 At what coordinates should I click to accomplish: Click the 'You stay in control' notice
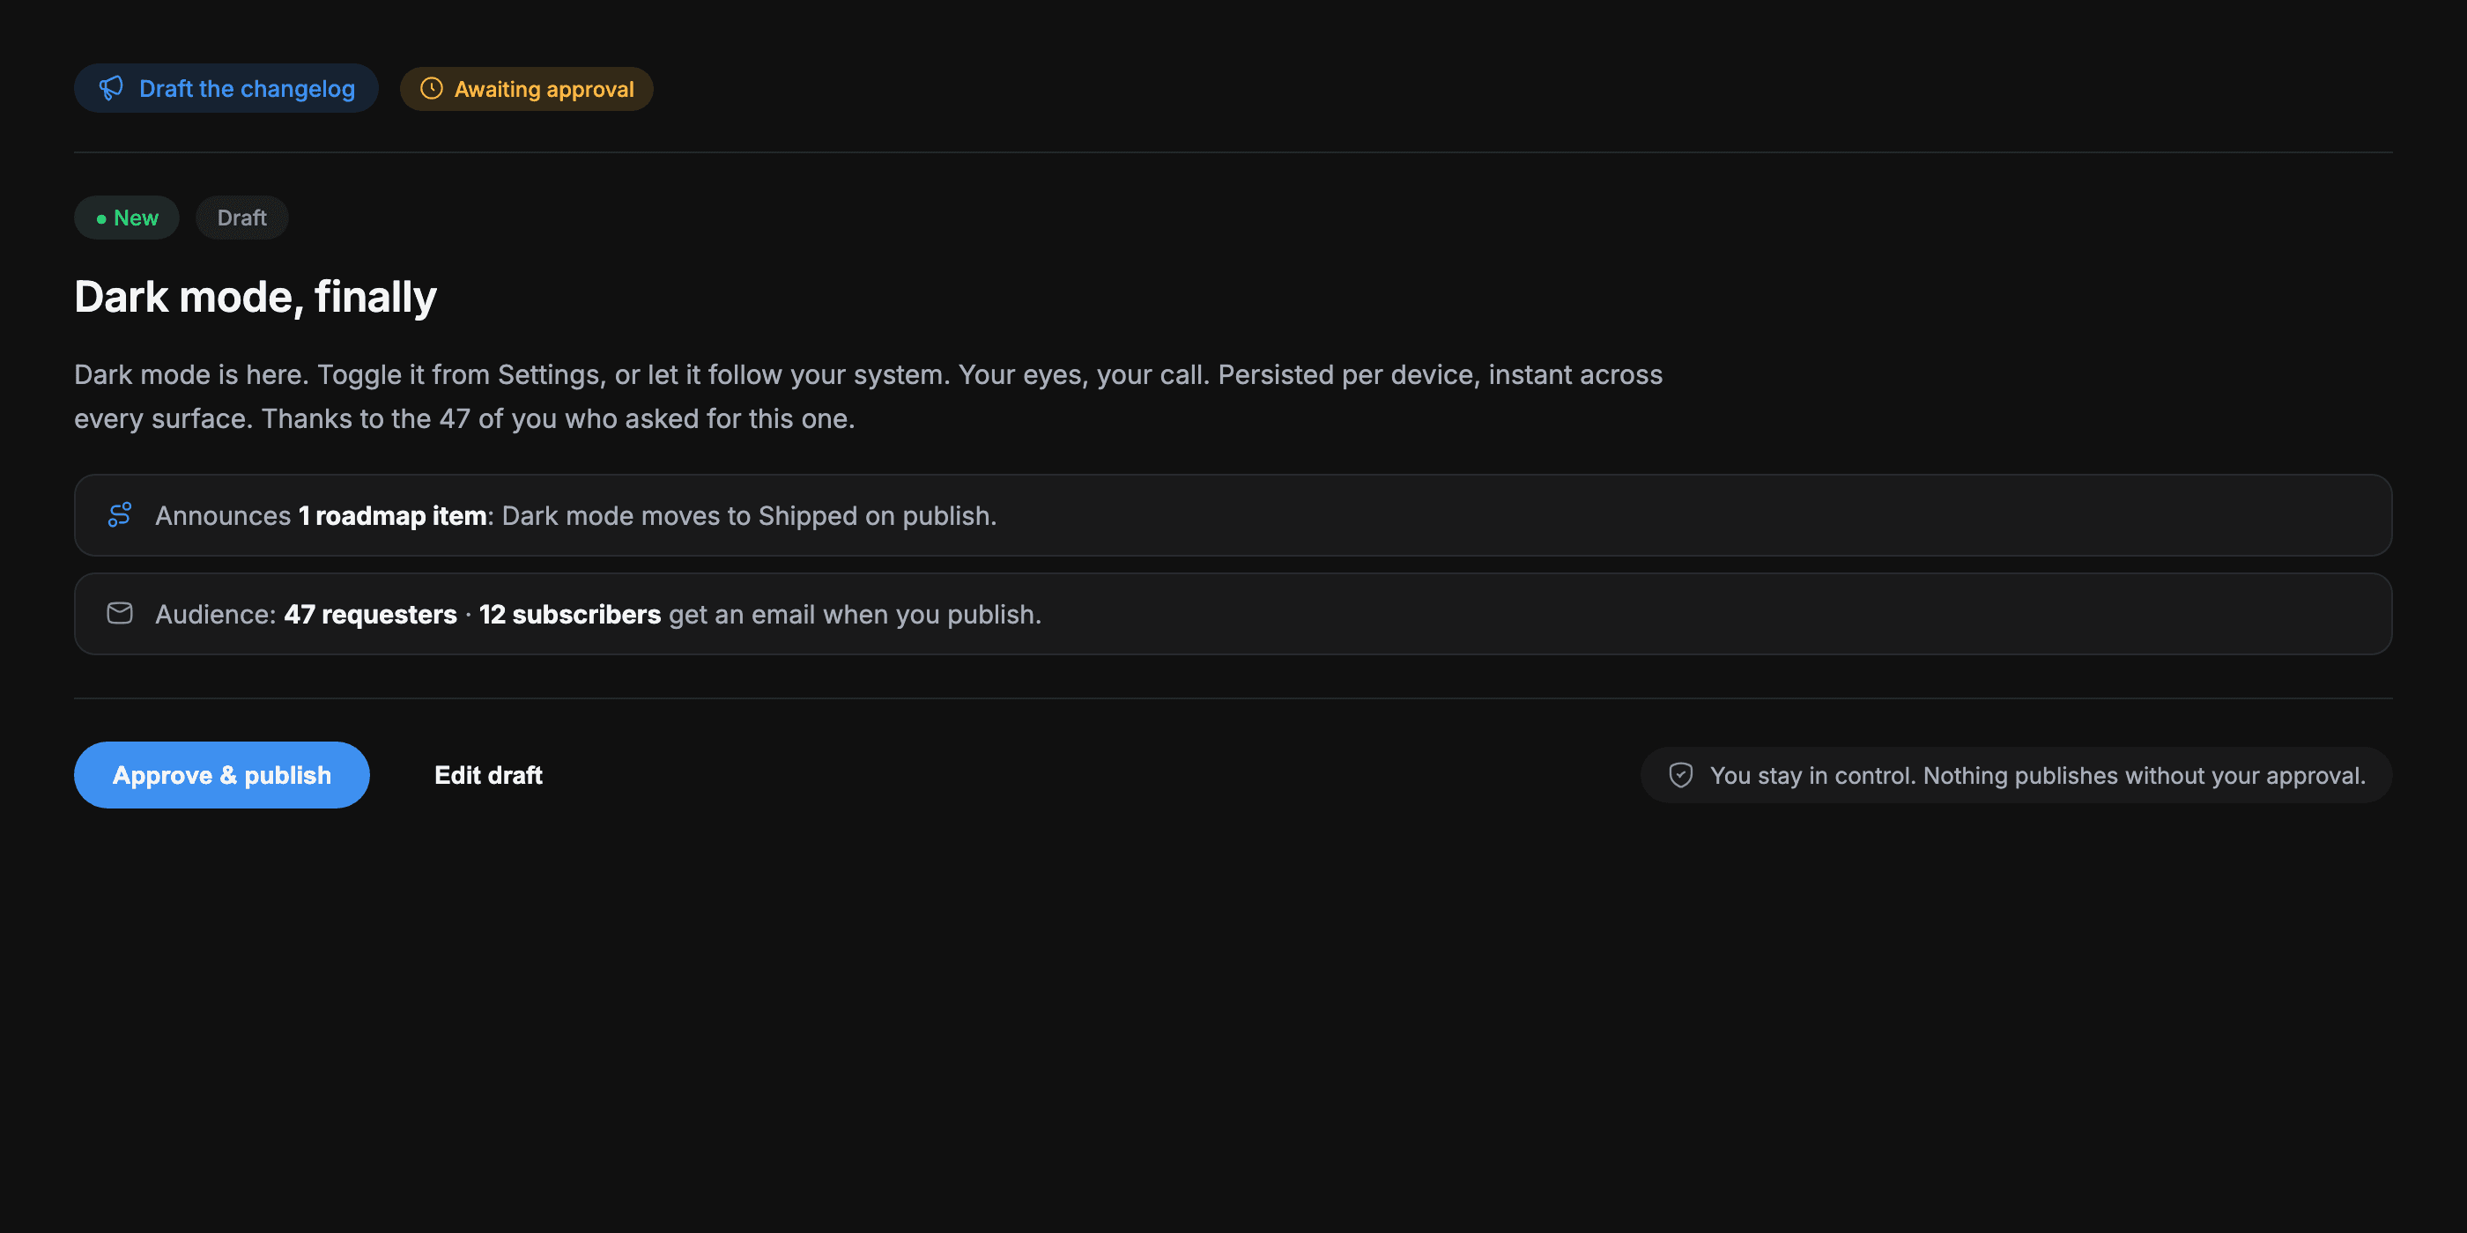point(2017,774)
